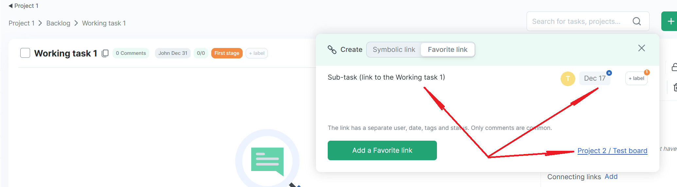The image size is (677, 187).
Task: Check the Working task 1 checkbox
Action: 25,53
